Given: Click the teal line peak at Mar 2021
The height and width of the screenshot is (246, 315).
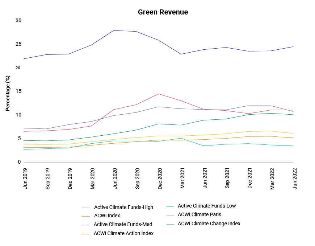Looking at the screenshot, I should [181, 138].
